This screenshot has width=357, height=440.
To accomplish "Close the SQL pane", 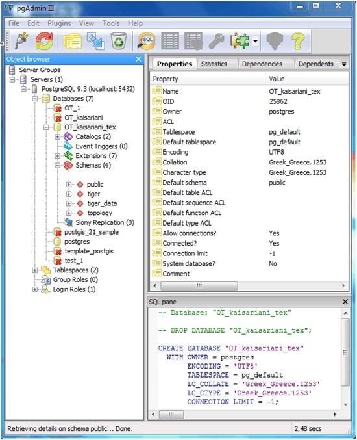I will point(345,302).
